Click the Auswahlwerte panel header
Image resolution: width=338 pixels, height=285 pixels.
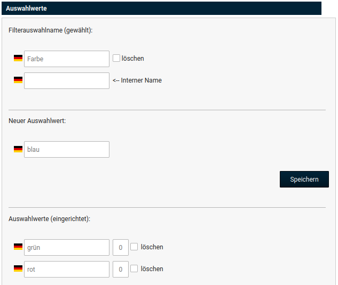tap(161, 8)
